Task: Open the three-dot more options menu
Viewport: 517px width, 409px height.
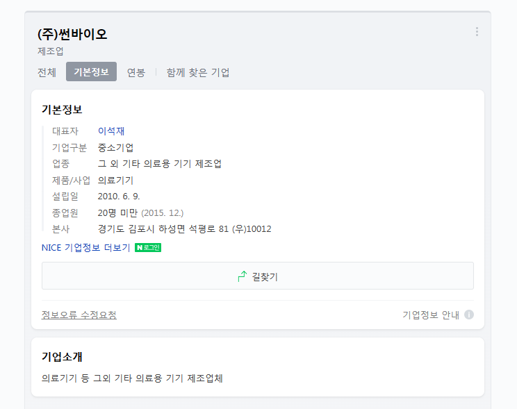Action: click(x=477, y=32)
